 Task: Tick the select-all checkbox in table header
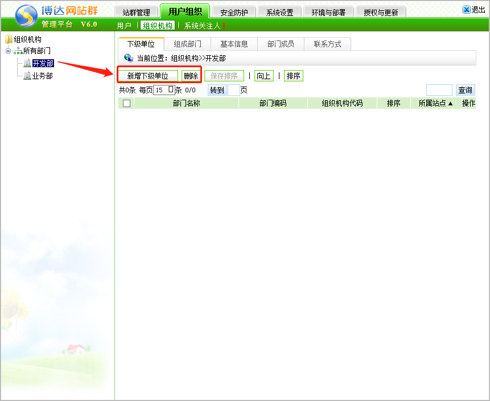126,104
